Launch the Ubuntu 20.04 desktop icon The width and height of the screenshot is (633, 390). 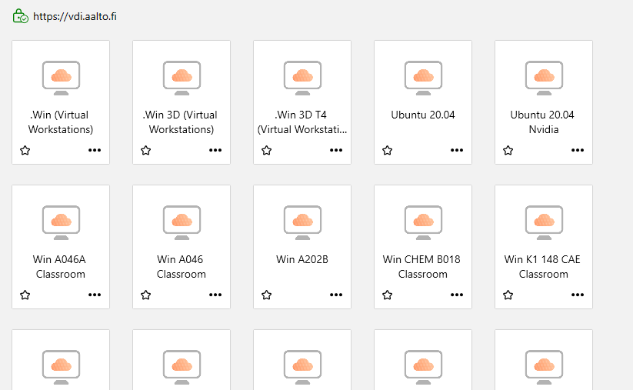point(423,78)
